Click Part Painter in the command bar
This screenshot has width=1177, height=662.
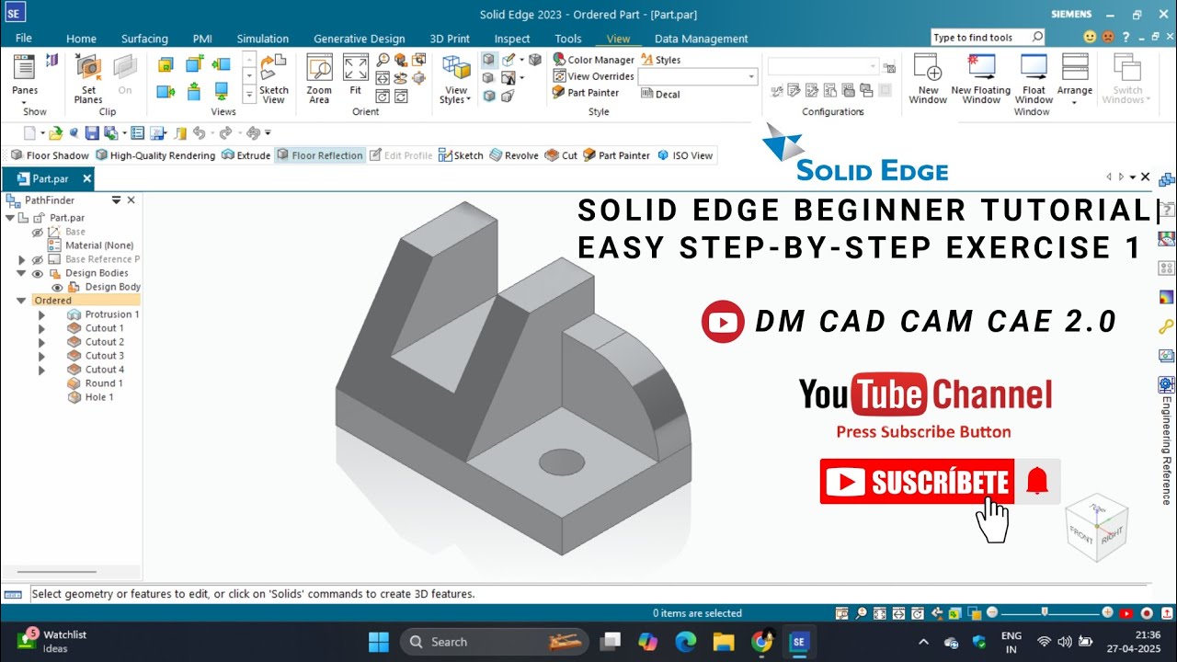[x=617, y=155]
